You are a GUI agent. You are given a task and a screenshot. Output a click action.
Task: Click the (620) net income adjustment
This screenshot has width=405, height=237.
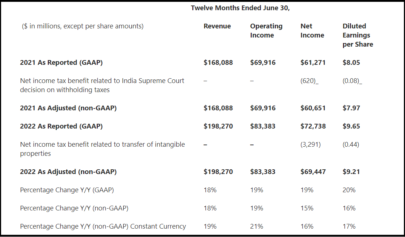308,81
